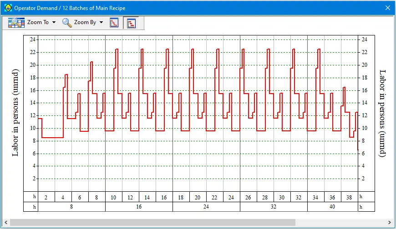
Task: Select hour 2 on the upper time axis
Action: click(46, 197)
